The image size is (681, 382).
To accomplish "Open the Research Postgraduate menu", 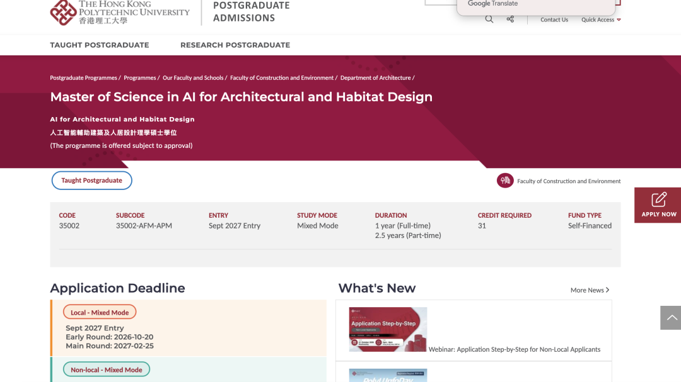I will (235, 45).
